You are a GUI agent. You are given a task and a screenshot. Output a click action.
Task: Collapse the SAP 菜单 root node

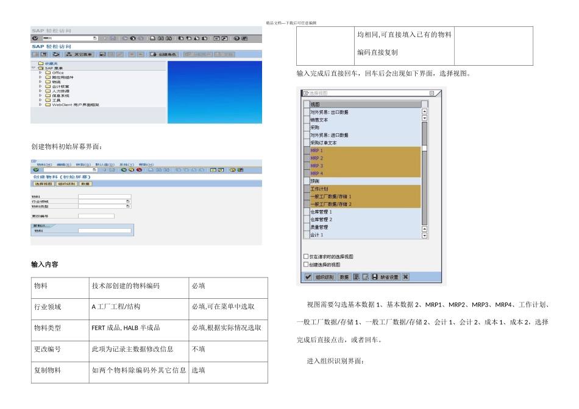click(34, 68)
